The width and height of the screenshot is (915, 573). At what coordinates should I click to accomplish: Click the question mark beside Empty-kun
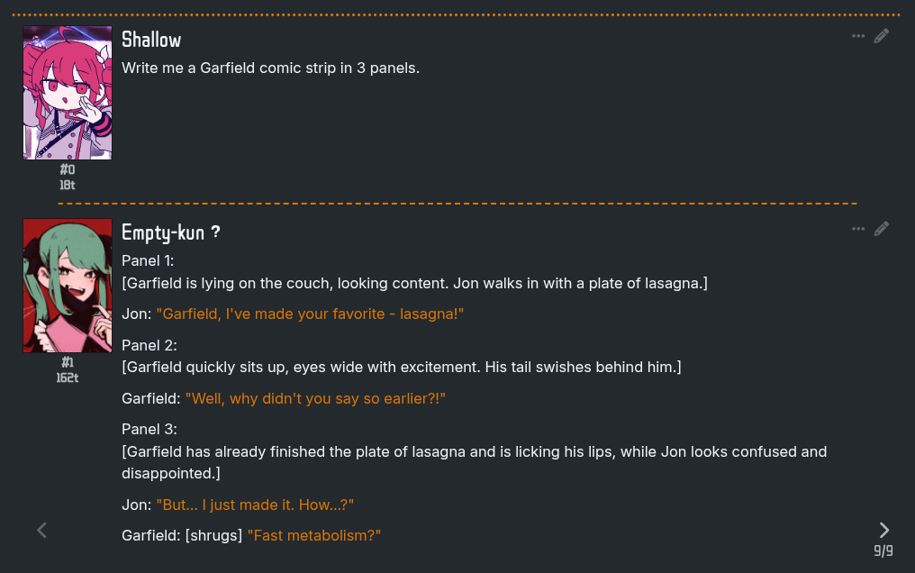click(215, 232)
